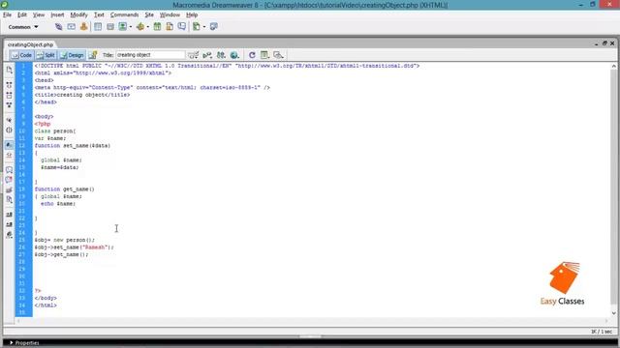
Task: Open the Recent Snippets icon
Action: pyautogui.click(x=9, y=200)
